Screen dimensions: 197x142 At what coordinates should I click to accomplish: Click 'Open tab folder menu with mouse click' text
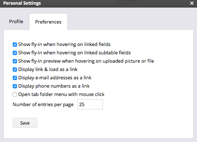pyautogui.click(x=61, y=95)
